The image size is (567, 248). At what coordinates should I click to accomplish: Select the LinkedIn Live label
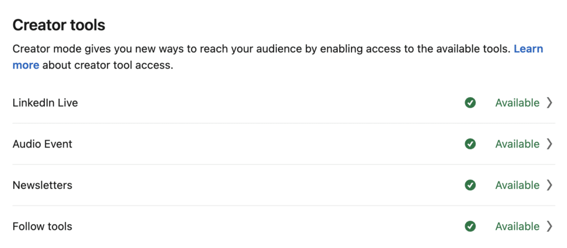(45, 103)
